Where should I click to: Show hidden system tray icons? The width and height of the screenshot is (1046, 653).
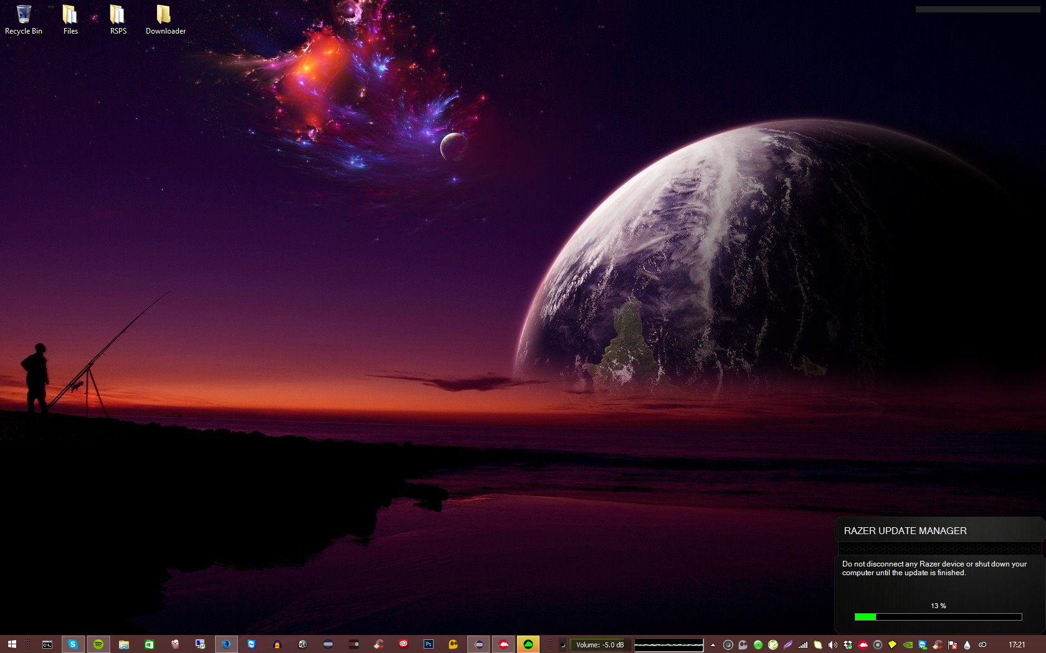[713, 645]
